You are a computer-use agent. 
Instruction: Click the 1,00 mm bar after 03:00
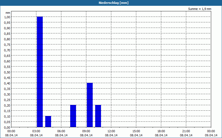coord(40,72)
